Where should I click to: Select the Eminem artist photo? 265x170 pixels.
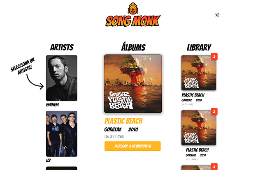(62, 78)
